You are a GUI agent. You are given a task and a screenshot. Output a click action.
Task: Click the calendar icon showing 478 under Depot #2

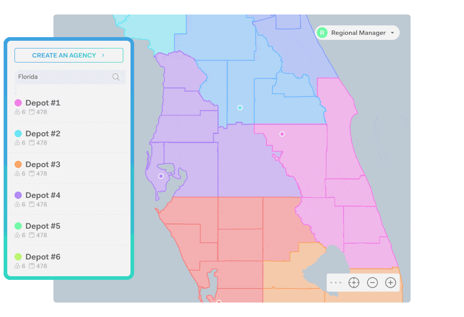(x=32, y=143)
